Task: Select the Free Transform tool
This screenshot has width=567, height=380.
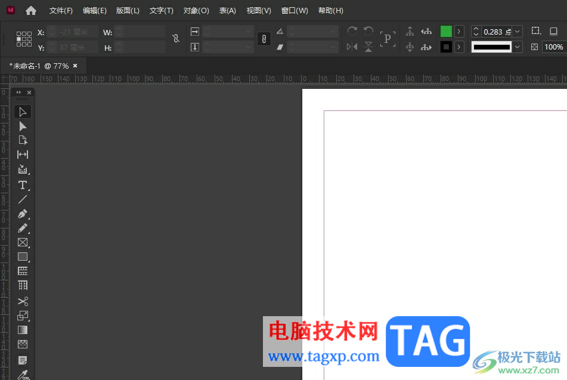Action: tap(23, 316)
